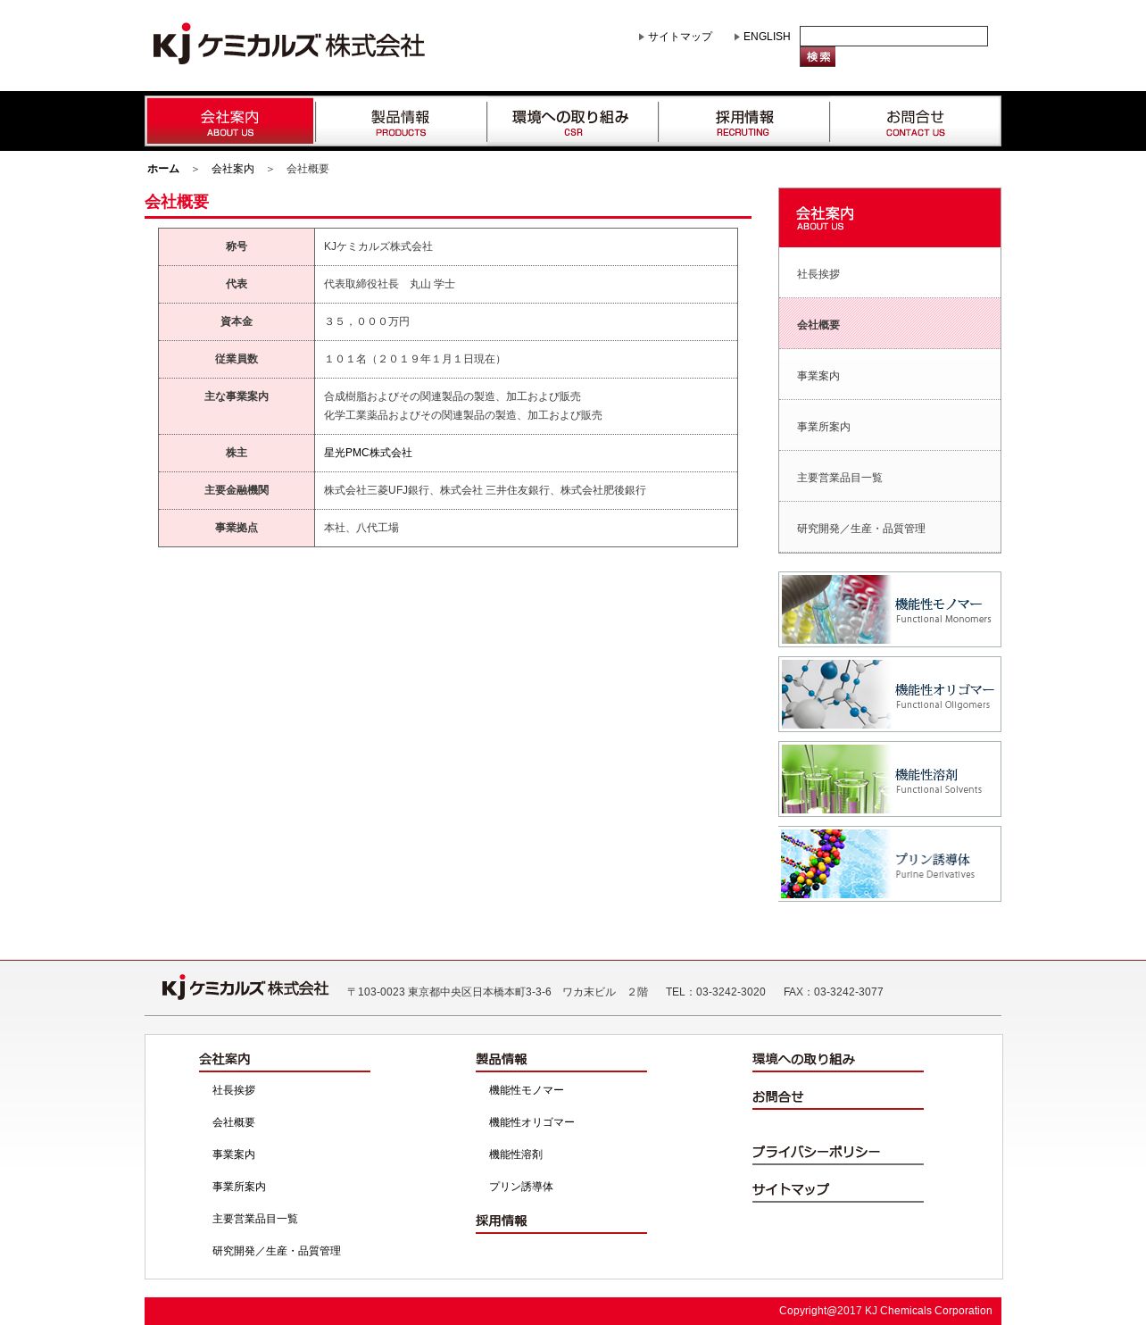Click the footer TEL：03-3242-3020 text
The width and height of the screenshot is (1146, 1325).
[x=716, y=992]
